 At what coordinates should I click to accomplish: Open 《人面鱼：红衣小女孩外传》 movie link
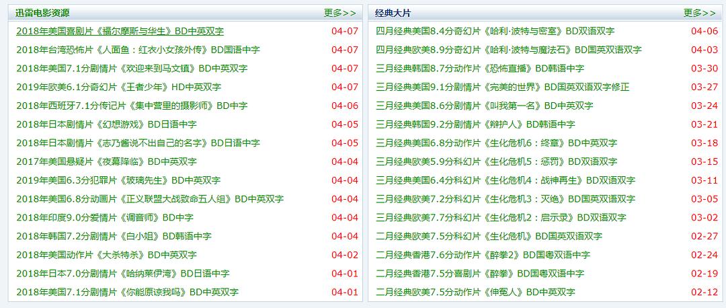[138, 50]
